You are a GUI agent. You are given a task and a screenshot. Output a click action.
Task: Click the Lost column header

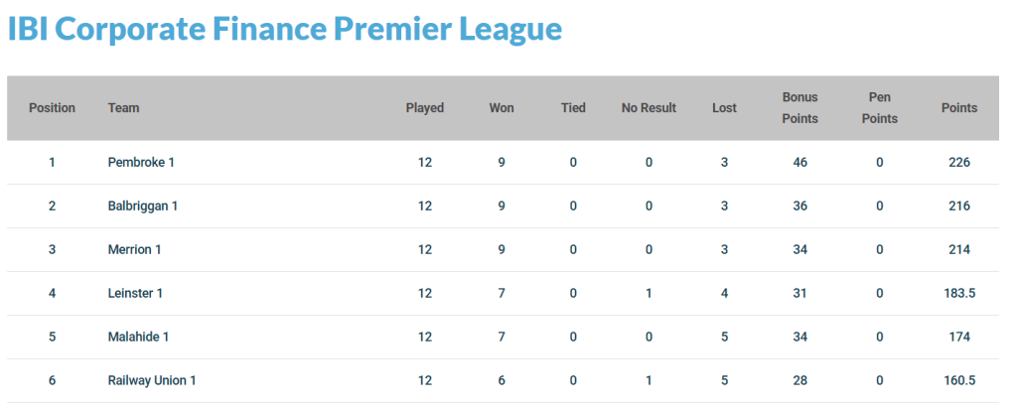[x=724, y=107]
